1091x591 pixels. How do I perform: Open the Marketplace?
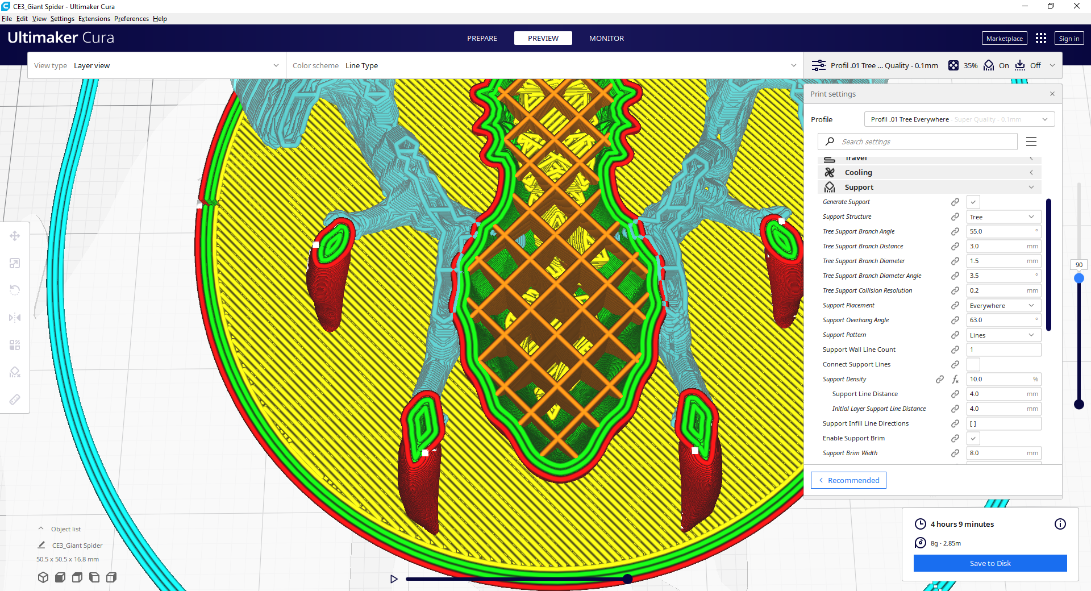pyautogui.click(x=1004, y=38)
